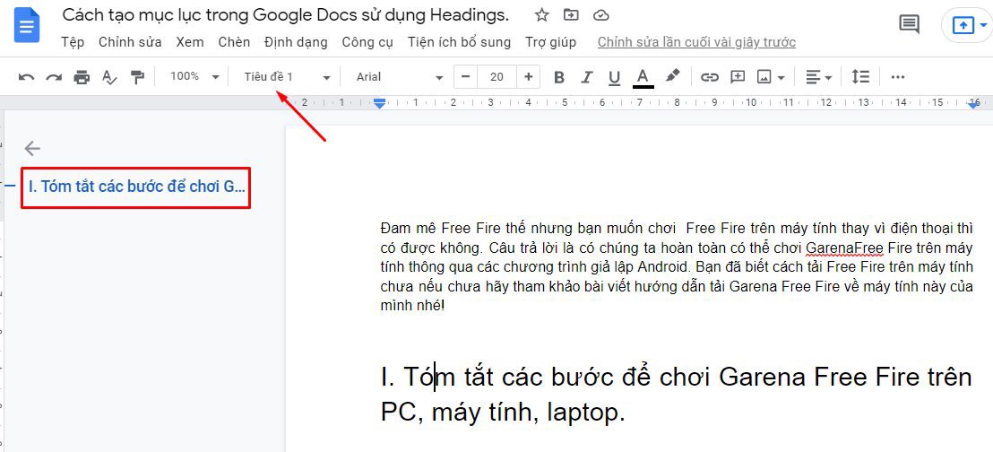
Task: Add a comment from the toolbar
Action: (x=738, y=77)
